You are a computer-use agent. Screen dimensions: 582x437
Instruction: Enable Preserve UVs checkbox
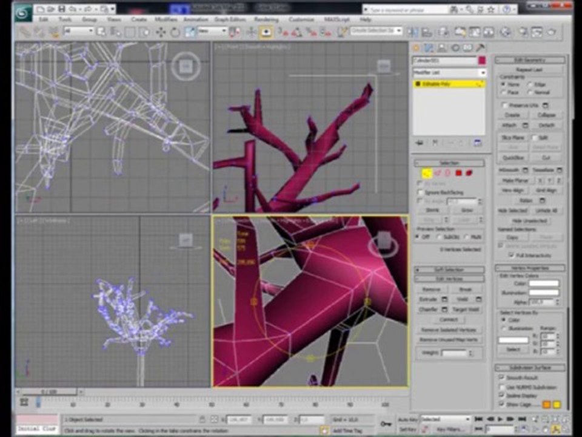point(504,105)
